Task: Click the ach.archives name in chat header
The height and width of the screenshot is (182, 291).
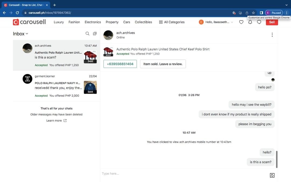Action: pyautogui.click(x=126, y=33)
